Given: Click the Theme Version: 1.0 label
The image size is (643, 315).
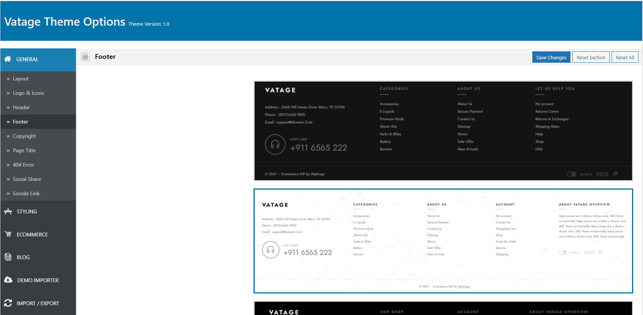Looking at the screenshot, I should pyautogui.click(x=149, y=24).
